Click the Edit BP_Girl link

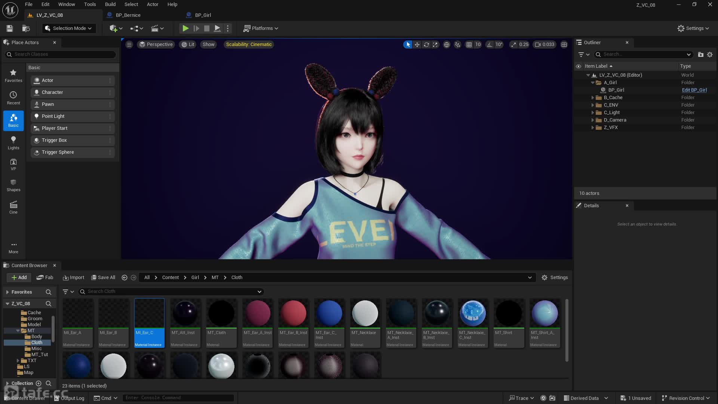[x=694, y=90]
